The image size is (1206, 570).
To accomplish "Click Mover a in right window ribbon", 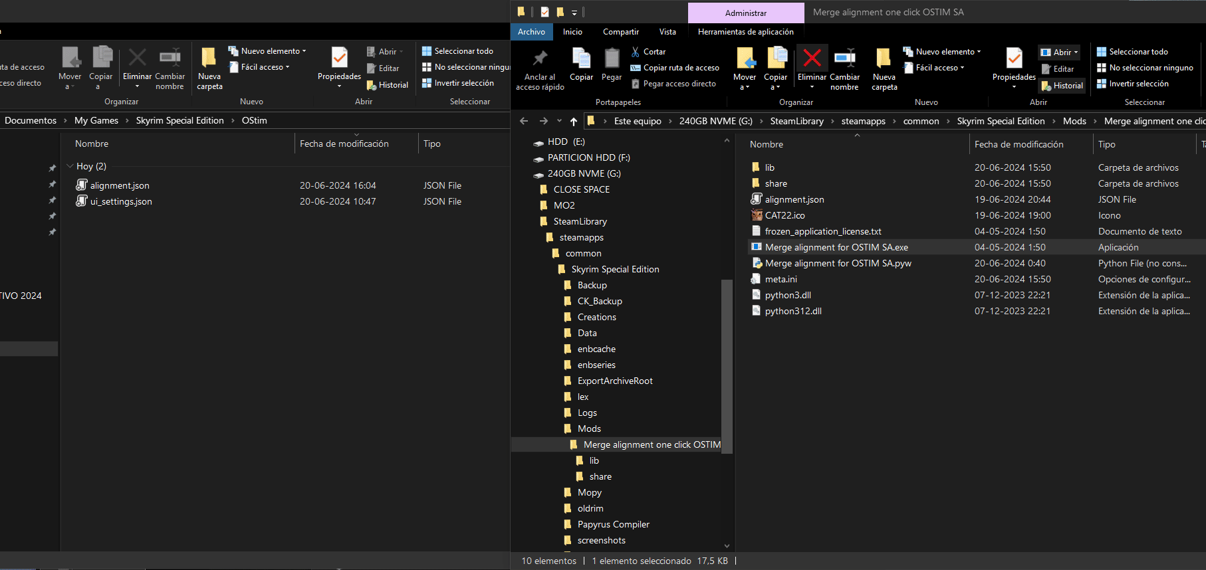I will pos(745,69).
